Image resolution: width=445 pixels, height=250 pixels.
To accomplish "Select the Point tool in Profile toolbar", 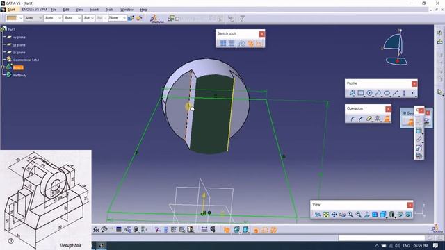I will [x=412, y=93].
